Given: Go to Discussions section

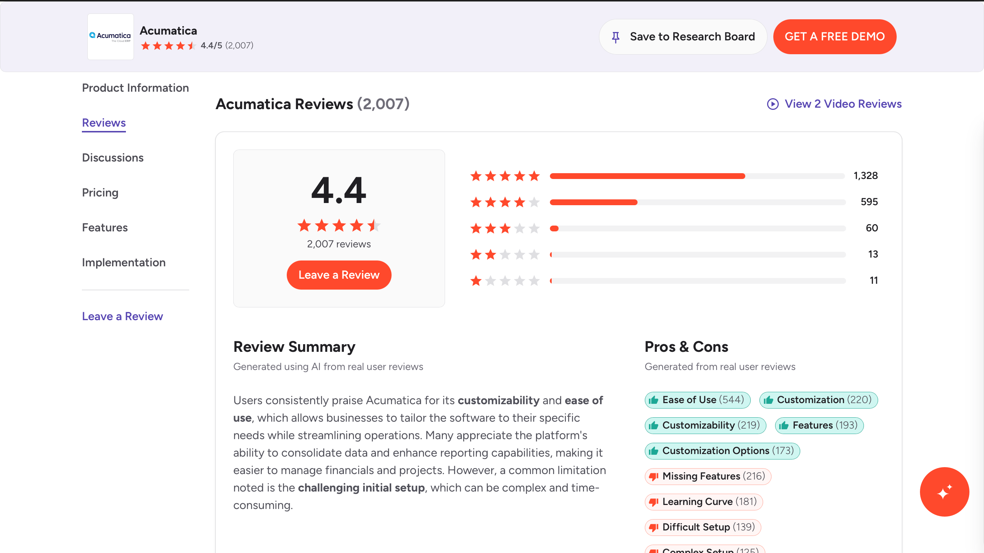Looking at the screenshot, I should [113, 158].
